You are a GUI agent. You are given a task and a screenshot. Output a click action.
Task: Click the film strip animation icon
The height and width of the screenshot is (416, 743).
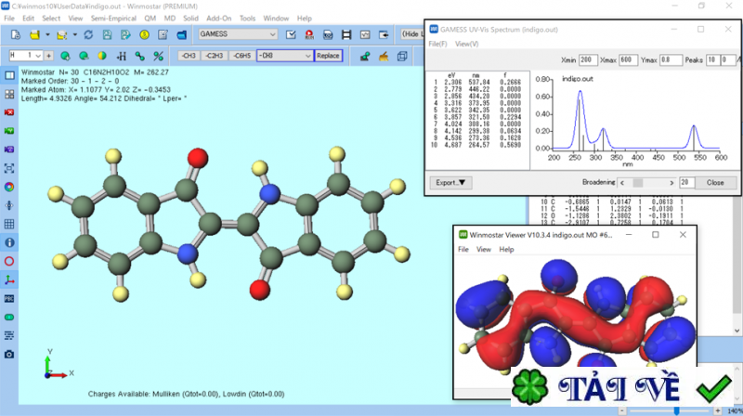(x=346, y=34)
